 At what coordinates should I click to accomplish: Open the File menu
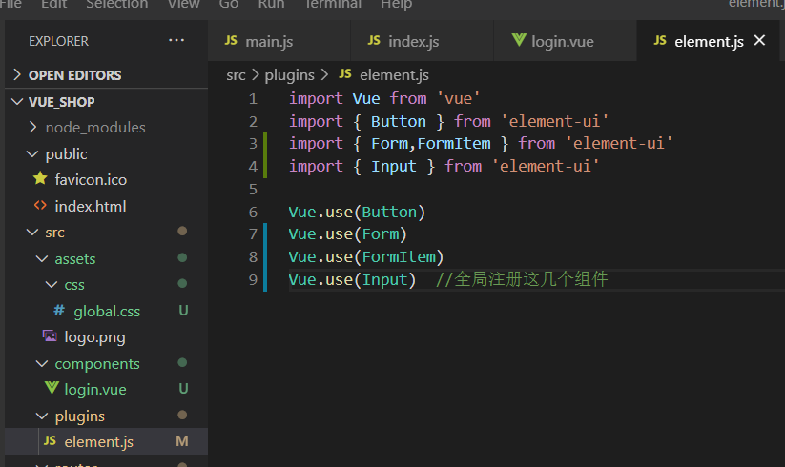(10, 4)
